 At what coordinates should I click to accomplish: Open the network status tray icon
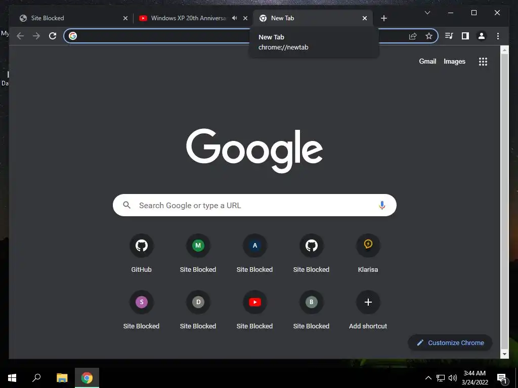[x=441, y=378]
